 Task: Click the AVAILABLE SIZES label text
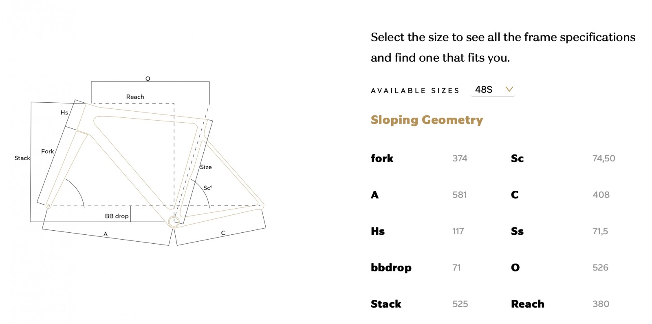click(415, 90)
